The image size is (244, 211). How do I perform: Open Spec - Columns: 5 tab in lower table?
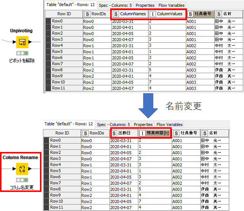click(x=113, y=125)
